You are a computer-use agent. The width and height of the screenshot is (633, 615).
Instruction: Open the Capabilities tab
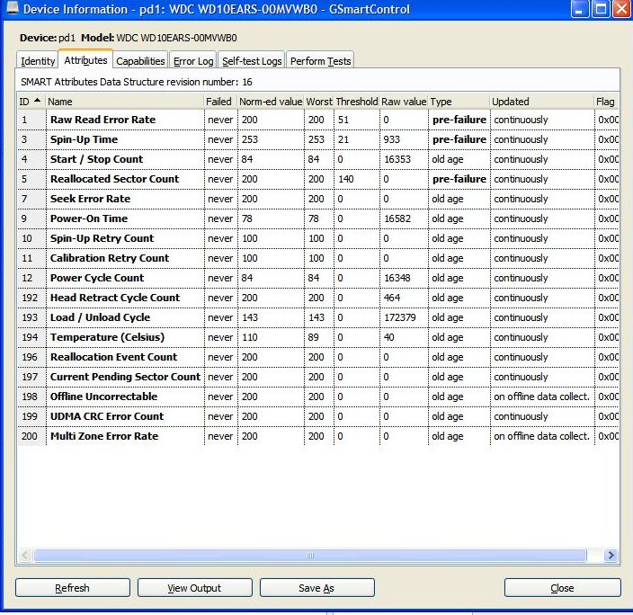[140, 61]
